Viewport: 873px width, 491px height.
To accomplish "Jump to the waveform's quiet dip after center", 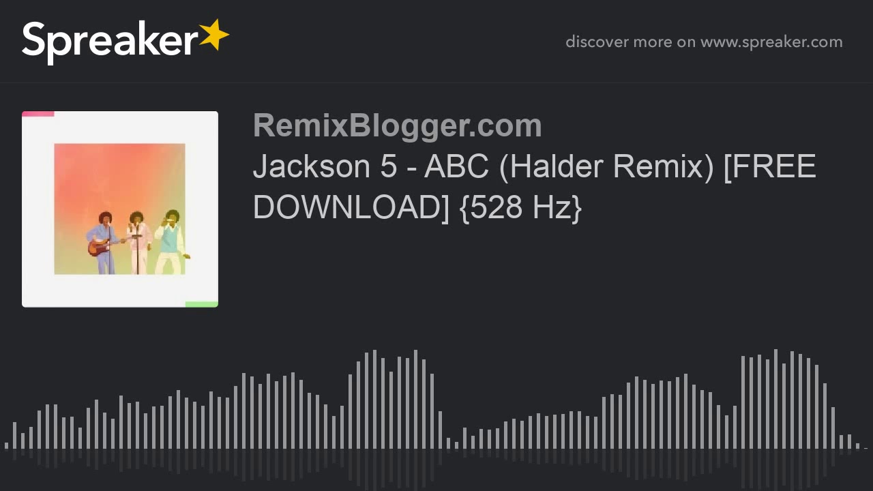I will [456, 445].
